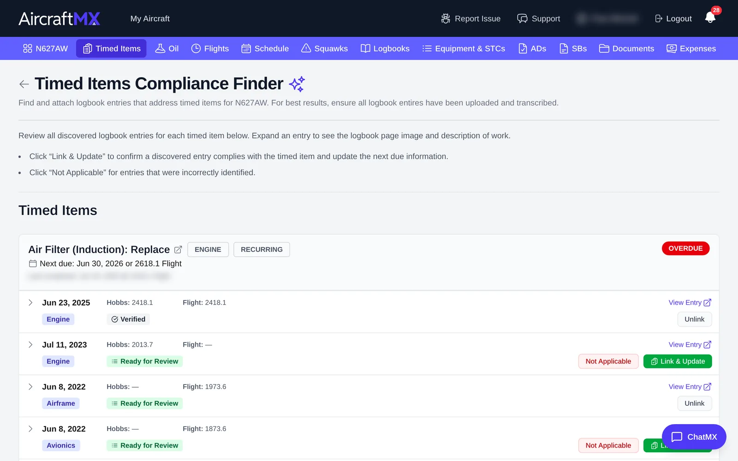Open the ChatMX chat widget

click(694, 437)
